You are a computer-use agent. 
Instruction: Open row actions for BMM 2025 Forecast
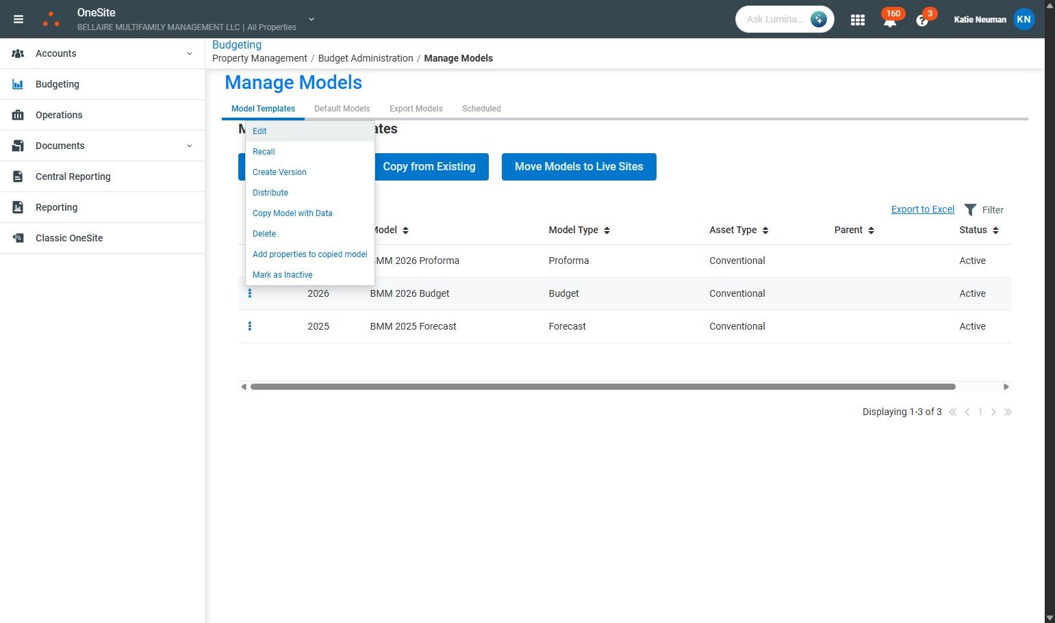tap(250, 326)
